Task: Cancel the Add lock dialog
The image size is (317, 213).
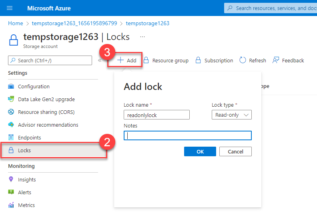Action: 235,151
